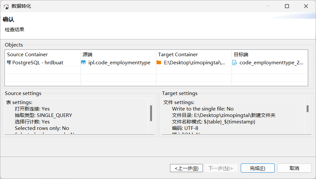Cancel with the 取消 button
This screenshot has height=179, width=316.
pyautogui.click(x=294, y=168)
